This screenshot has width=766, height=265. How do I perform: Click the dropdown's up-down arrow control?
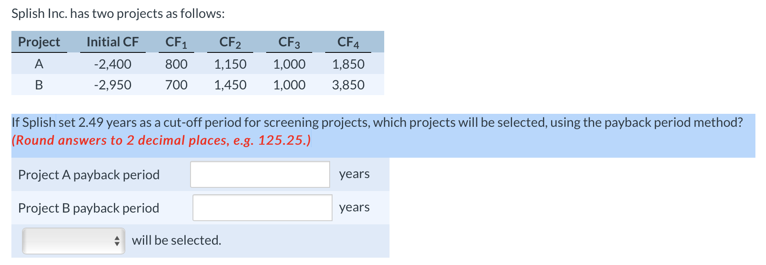coord(118,241)
